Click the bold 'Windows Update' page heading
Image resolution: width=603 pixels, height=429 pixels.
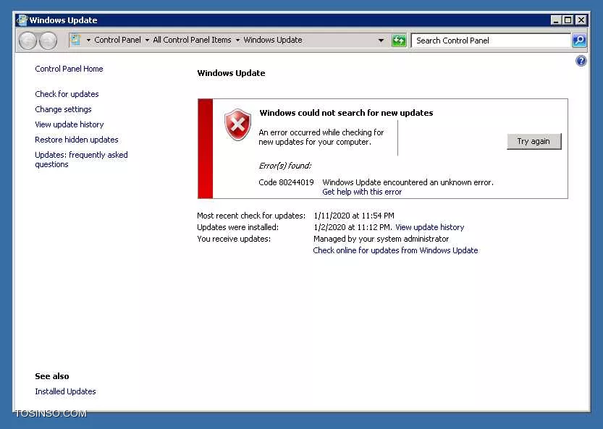231,73
